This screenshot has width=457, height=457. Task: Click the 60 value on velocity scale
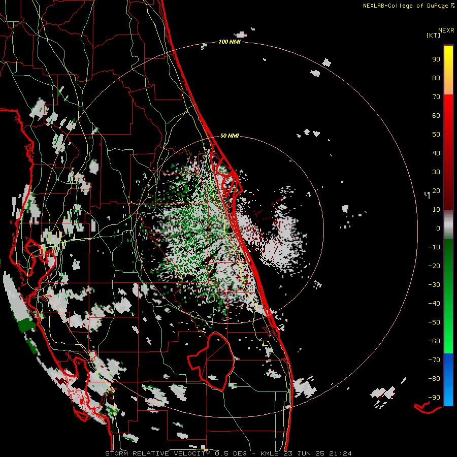point(436,116)
